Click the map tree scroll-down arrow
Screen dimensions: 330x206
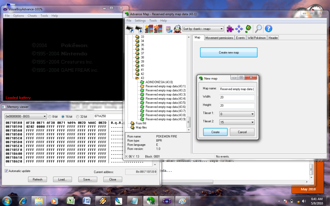(x=189, y=130)
